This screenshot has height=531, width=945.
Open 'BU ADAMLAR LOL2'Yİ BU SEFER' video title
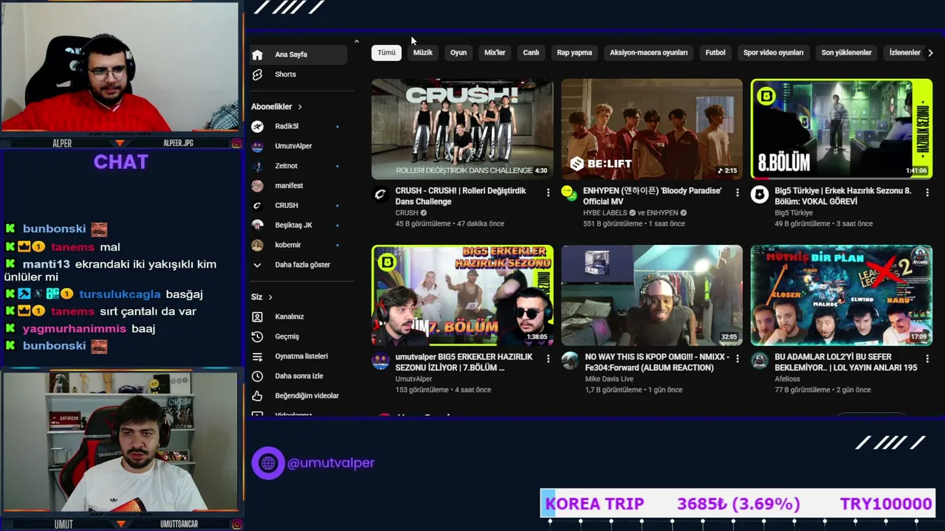coord(846,362)
